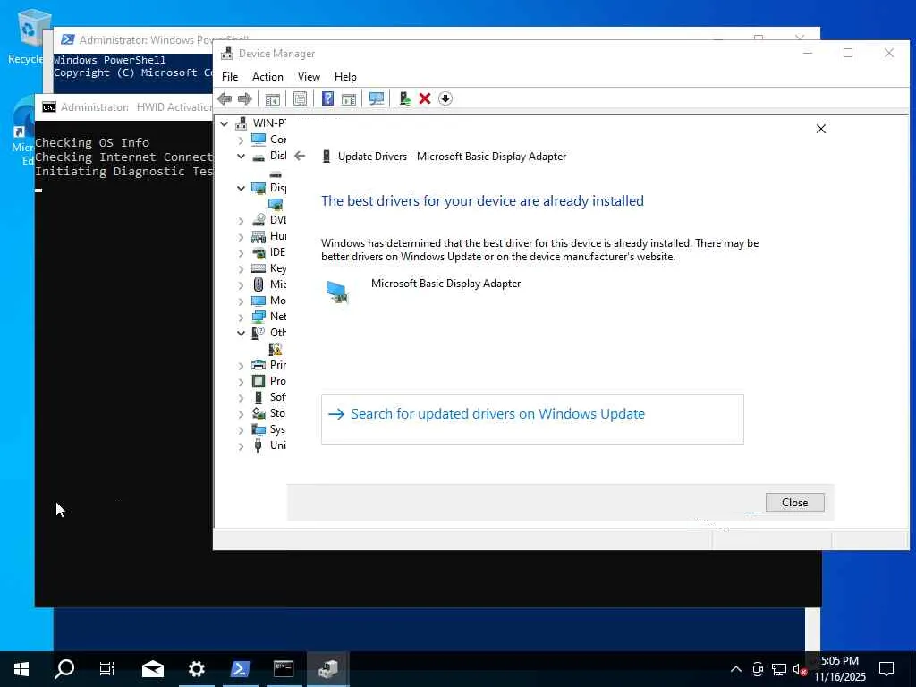Expand the DVD drives category chevron
Viewport: 916px width, 687px height.
(x=241, y=221)
